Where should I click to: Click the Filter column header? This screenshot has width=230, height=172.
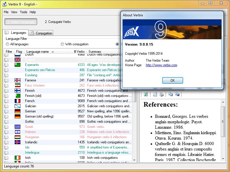(9, 52)
